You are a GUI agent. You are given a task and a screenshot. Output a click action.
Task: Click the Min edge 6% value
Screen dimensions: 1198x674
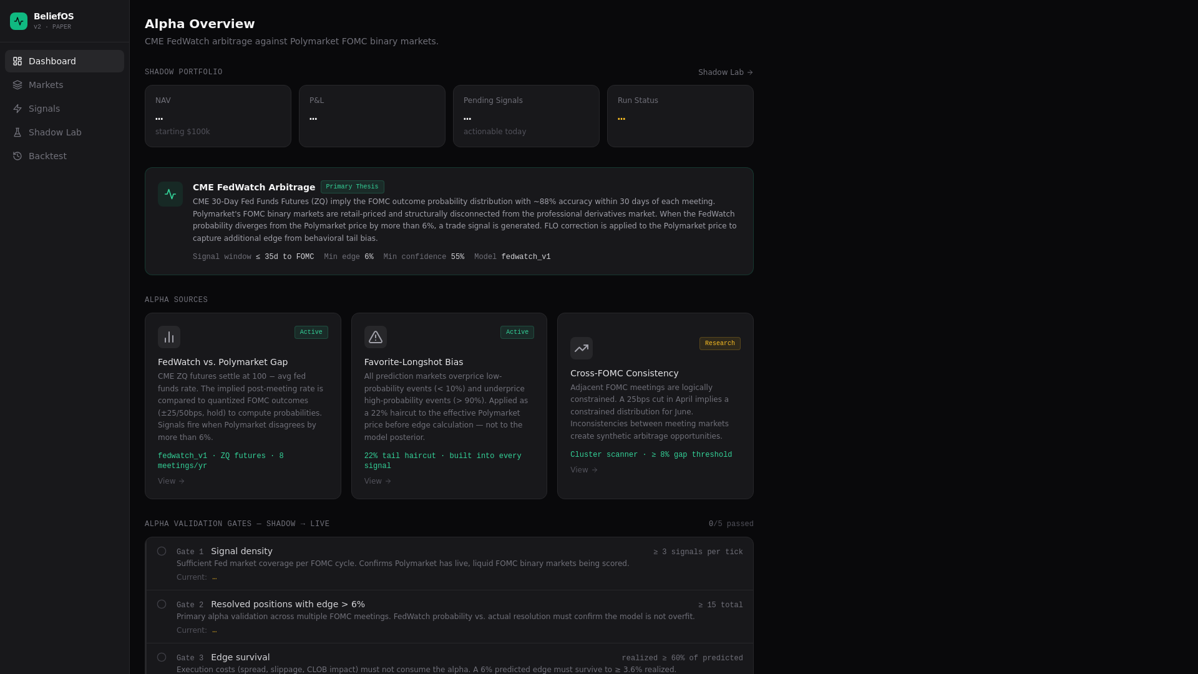369,257
